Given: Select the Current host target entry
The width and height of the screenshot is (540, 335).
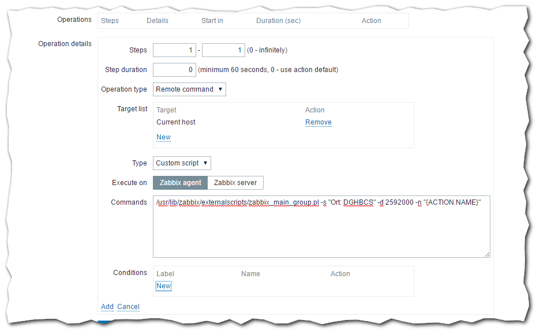Looking at the screenshot, I should pos(176,122).
